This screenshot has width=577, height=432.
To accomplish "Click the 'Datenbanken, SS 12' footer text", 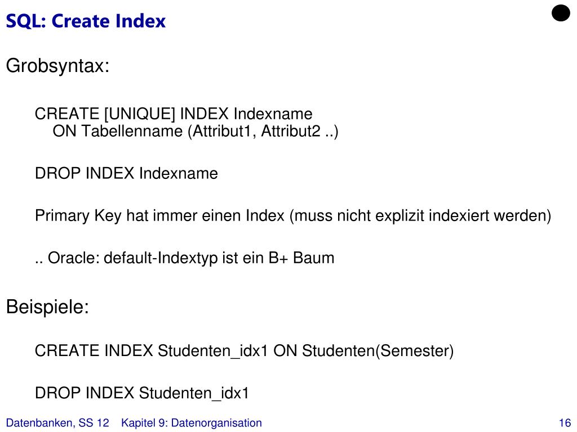I will pos(57,423).
